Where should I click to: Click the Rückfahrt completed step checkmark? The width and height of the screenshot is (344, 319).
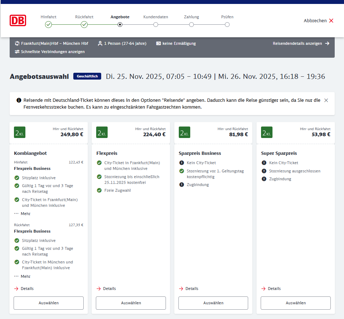pyautogui.click(x=84, y=25)
